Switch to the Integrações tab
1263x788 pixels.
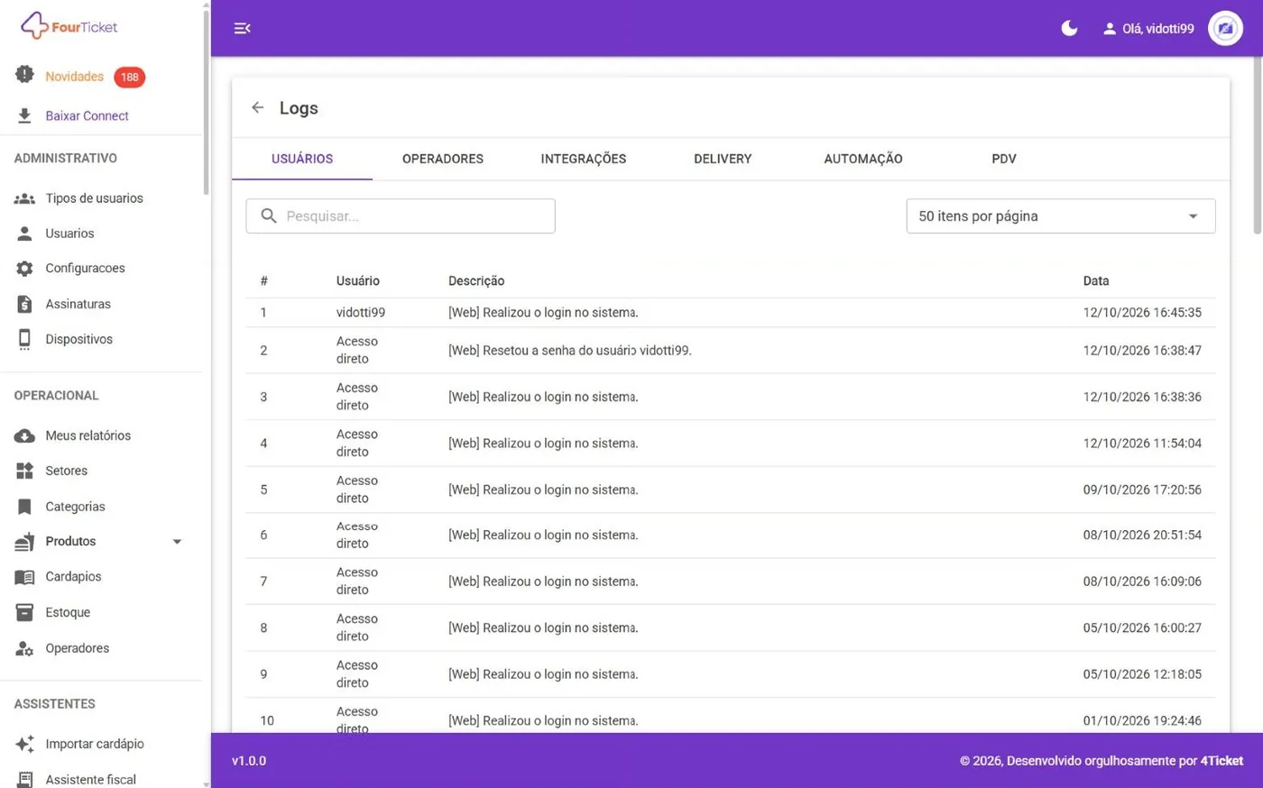[583, 159]
